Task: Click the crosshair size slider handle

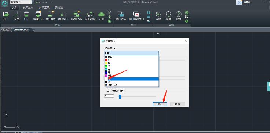Action: pos(120,97)
